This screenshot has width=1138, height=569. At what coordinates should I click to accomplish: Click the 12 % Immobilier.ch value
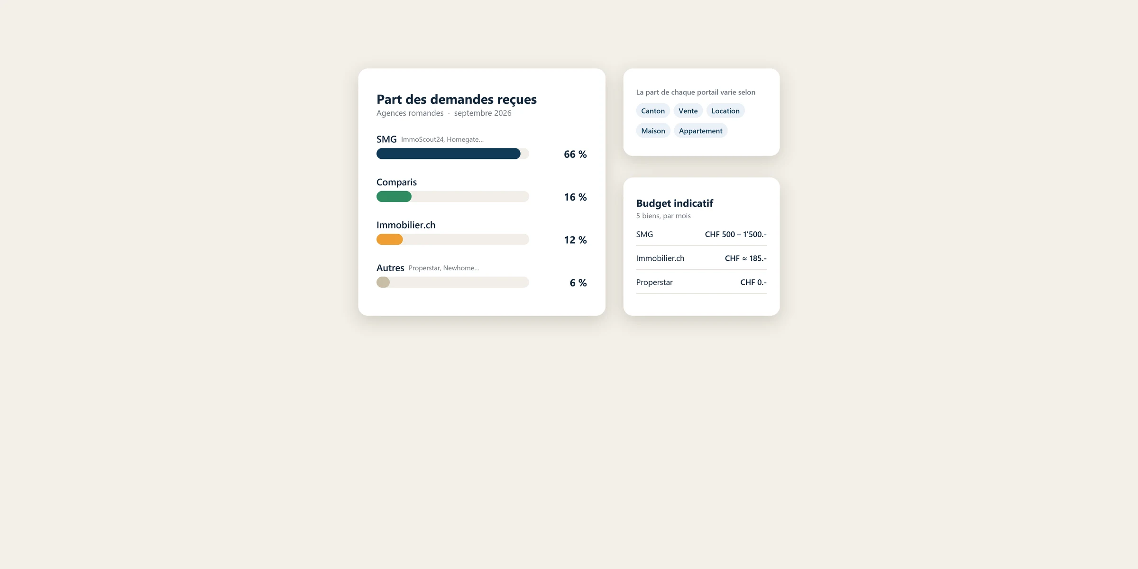click(x=575, y=240)
